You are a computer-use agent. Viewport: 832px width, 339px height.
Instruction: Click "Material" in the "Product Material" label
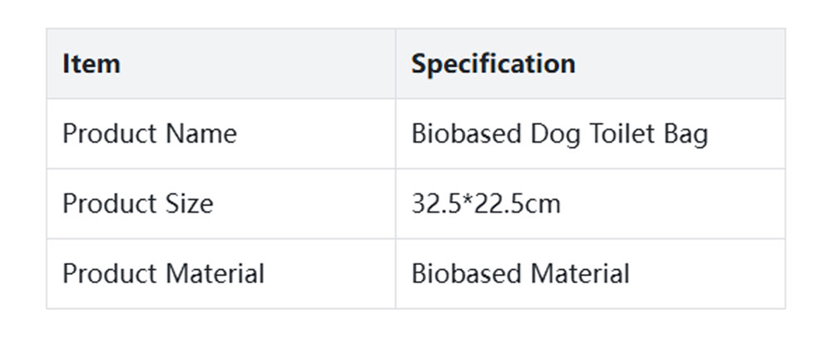tap(215, 273)
